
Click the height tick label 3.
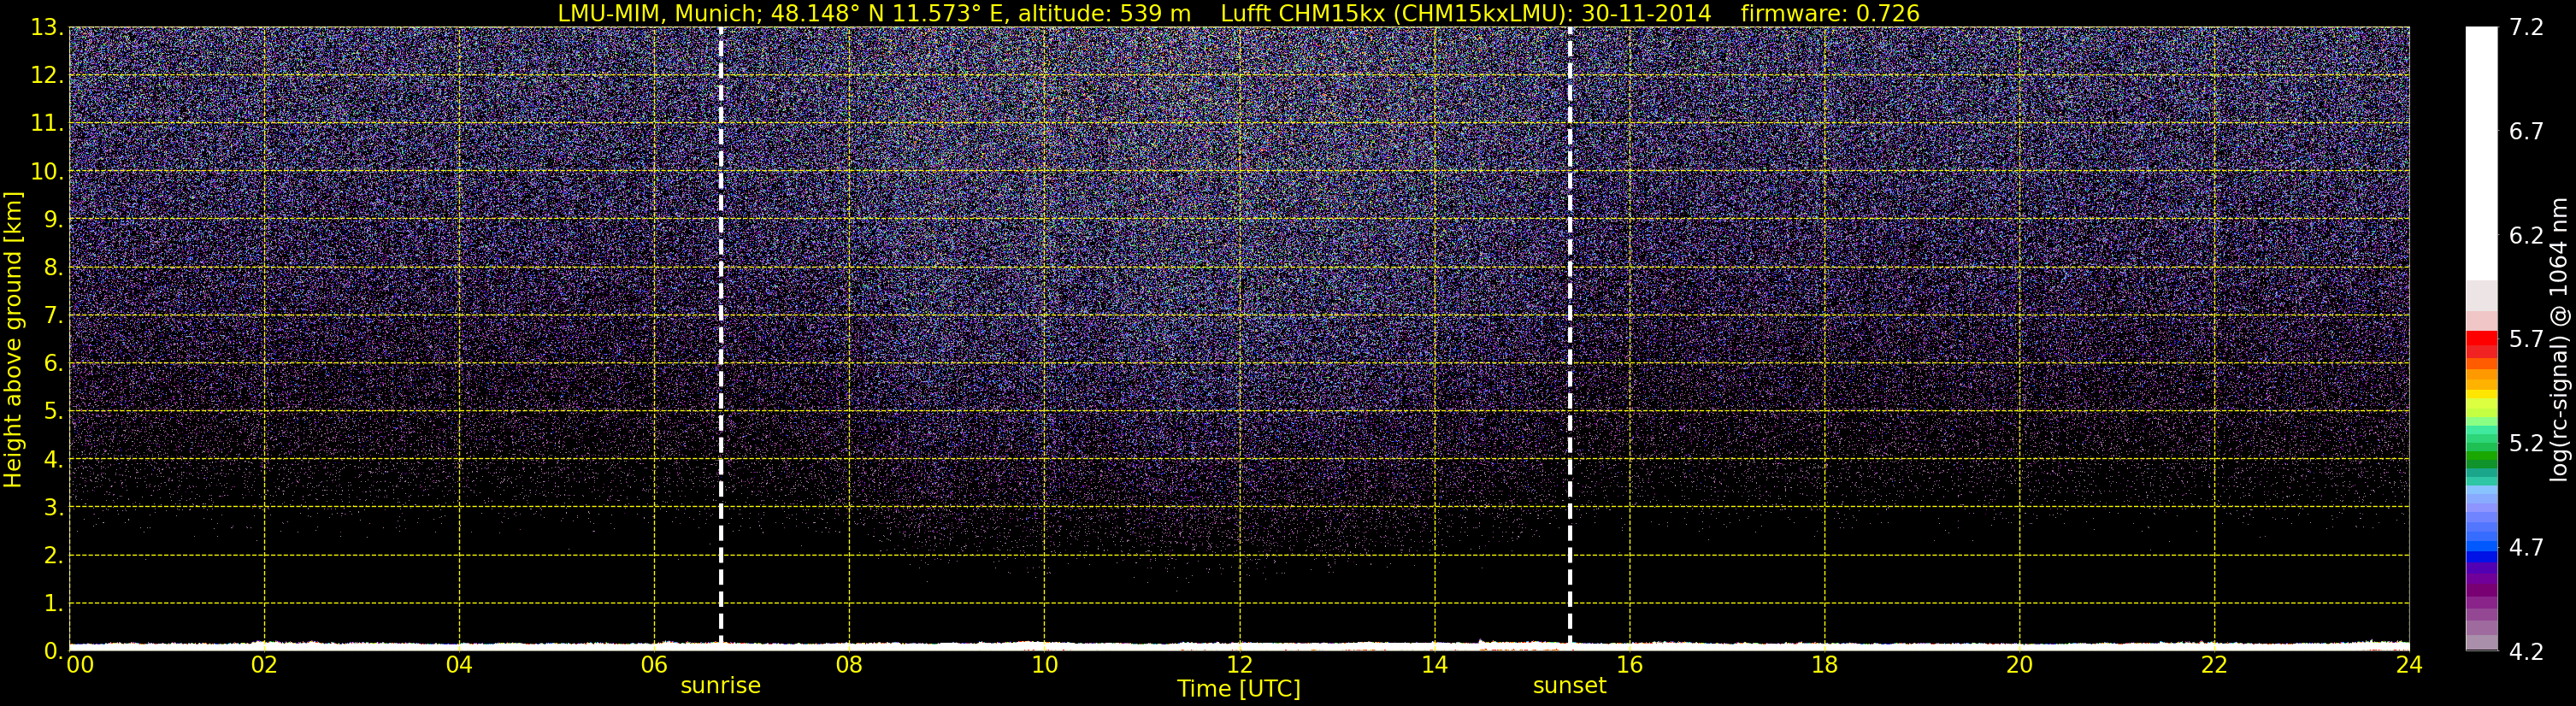52,507
